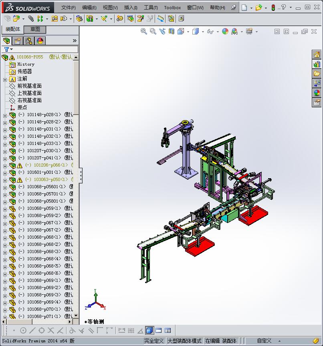The height and width of the screenshot is (346, 323).
Task: Open Design Library icon in task pane
Action: pos(317,64)
